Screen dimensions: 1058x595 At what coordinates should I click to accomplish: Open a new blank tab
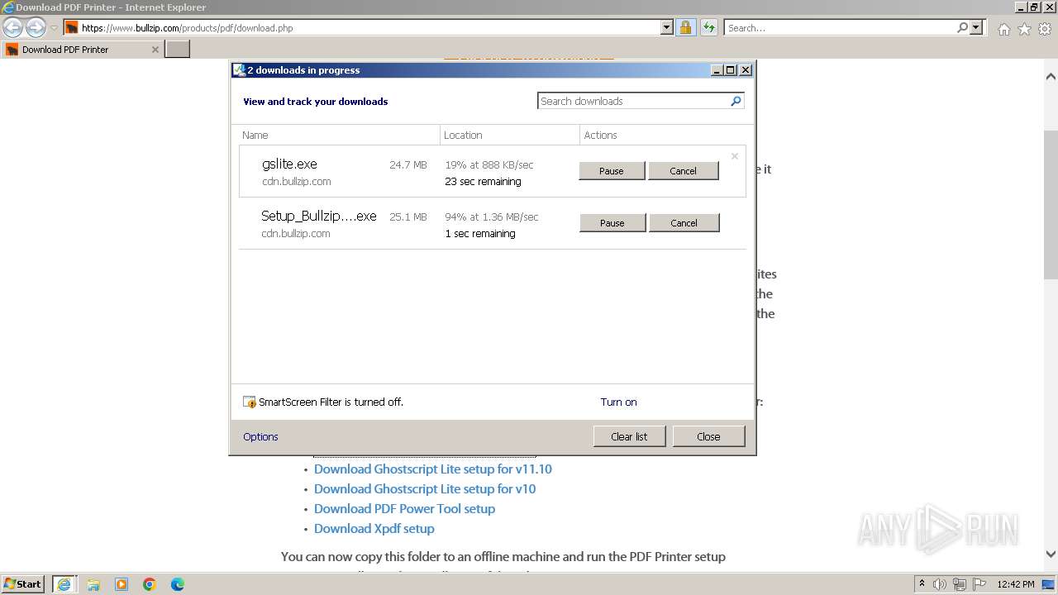(178, 50)
